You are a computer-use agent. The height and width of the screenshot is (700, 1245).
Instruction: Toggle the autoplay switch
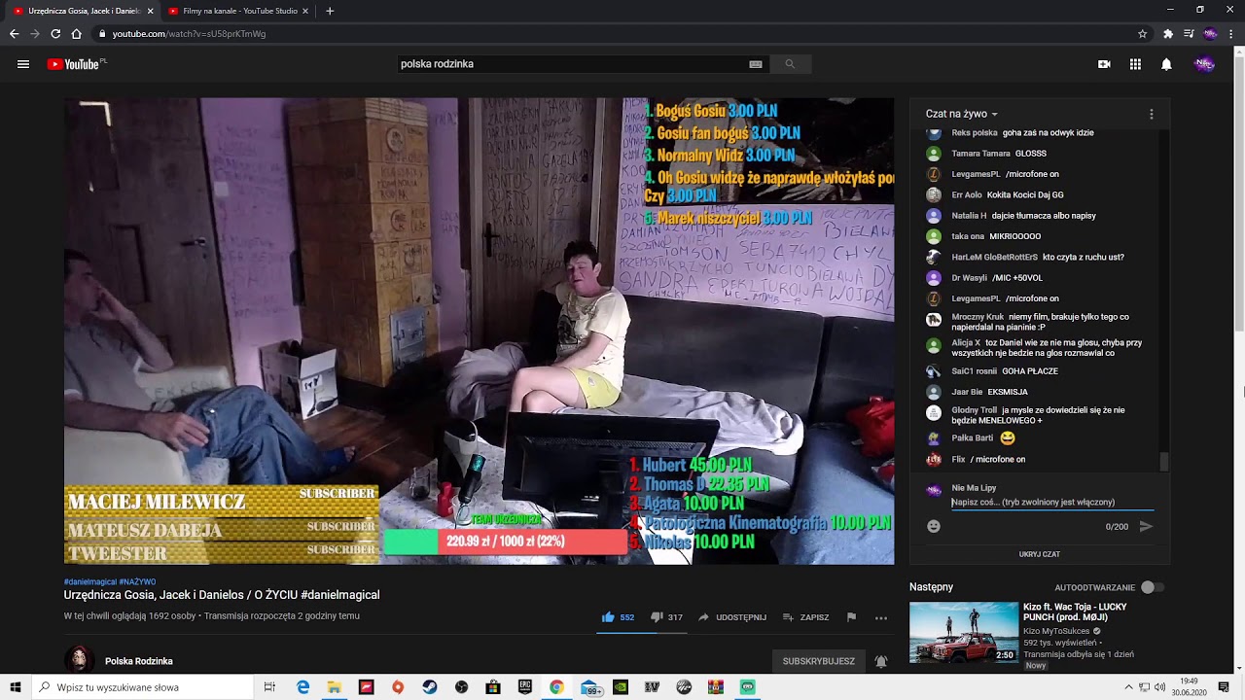[1154, 587]
